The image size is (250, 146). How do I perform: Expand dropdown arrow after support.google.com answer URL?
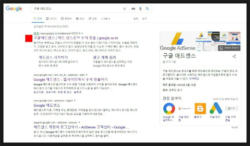click(x=79, y=122)
